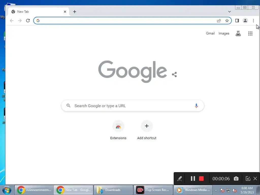Click the muted volume tray icon
This screenshot has height=195, width=260.
[x=234, y=190]
